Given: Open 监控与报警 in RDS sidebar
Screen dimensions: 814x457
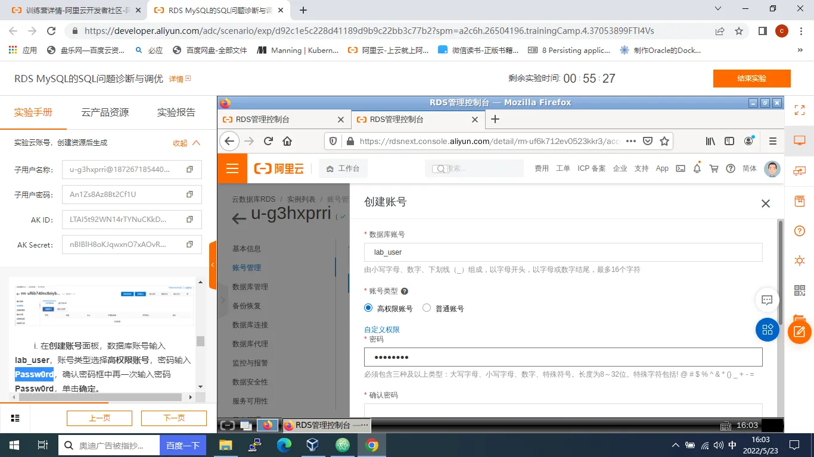Looking at the screenshot, I should tap(250, 363).
